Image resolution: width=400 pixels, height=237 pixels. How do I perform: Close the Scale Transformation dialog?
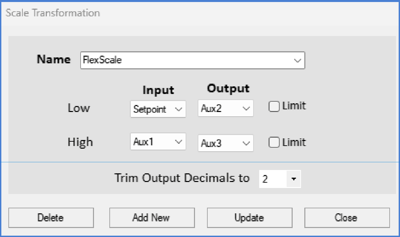coord(347,218)
